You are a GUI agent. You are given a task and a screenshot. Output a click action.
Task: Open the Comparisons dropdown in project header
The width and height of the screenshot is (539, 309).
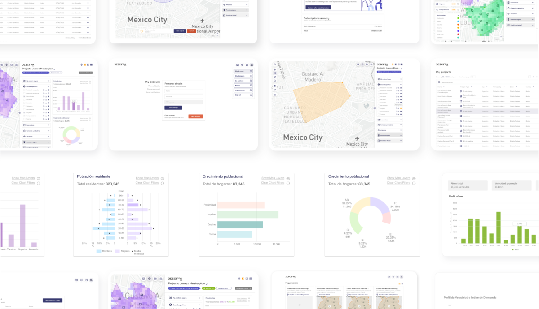click(x=56, y=72)
